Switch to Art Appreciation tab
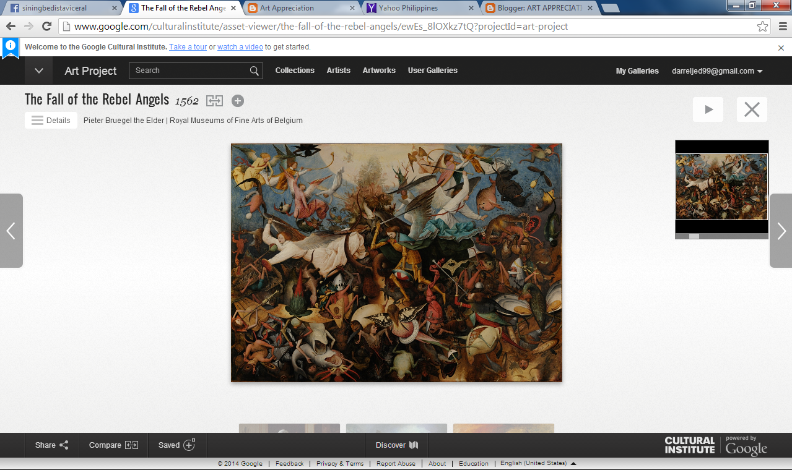 [x=300, y=8]
